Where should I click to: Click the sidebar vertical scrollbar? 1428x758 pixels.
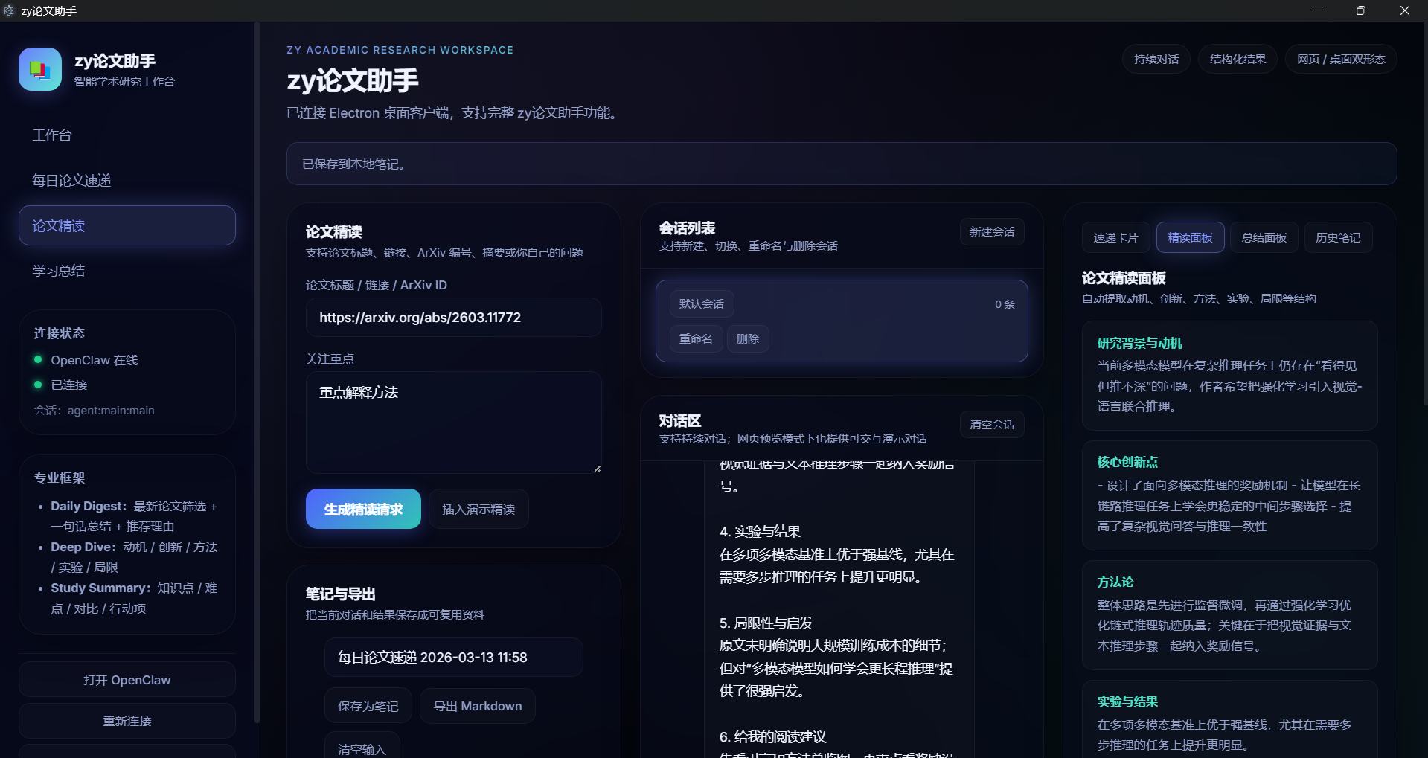click(x=257, y=372)
